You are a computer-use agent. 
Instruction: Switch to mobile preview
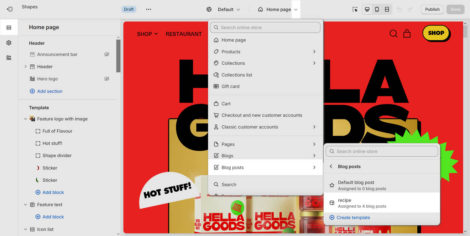377,9
